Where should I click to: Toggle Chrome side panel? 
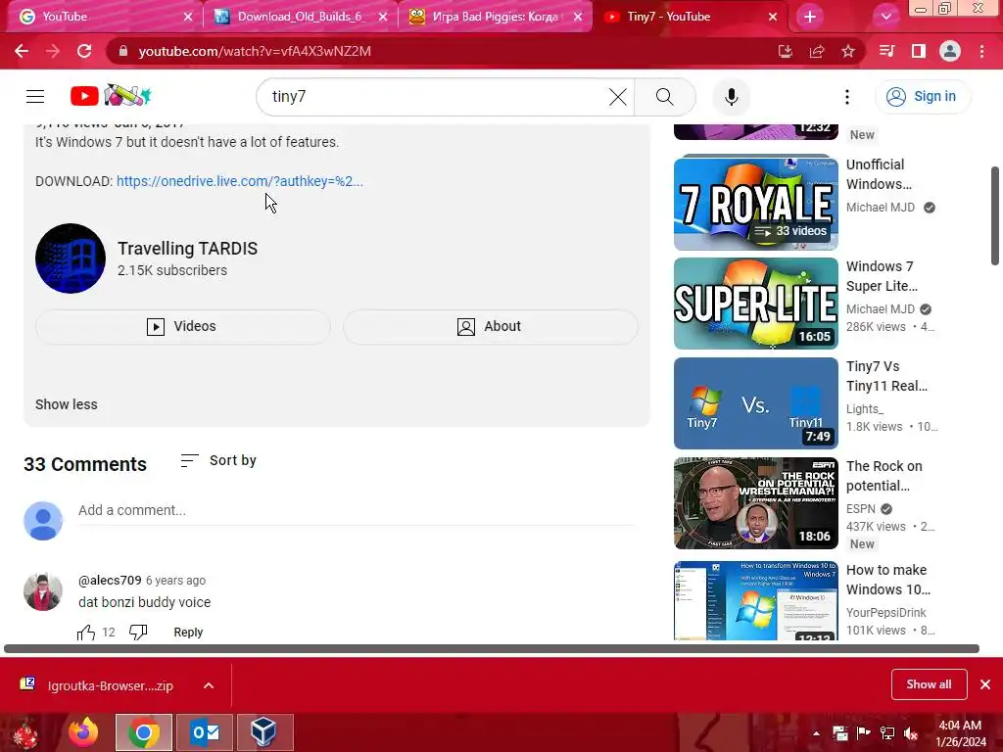(x=919, y=51)
